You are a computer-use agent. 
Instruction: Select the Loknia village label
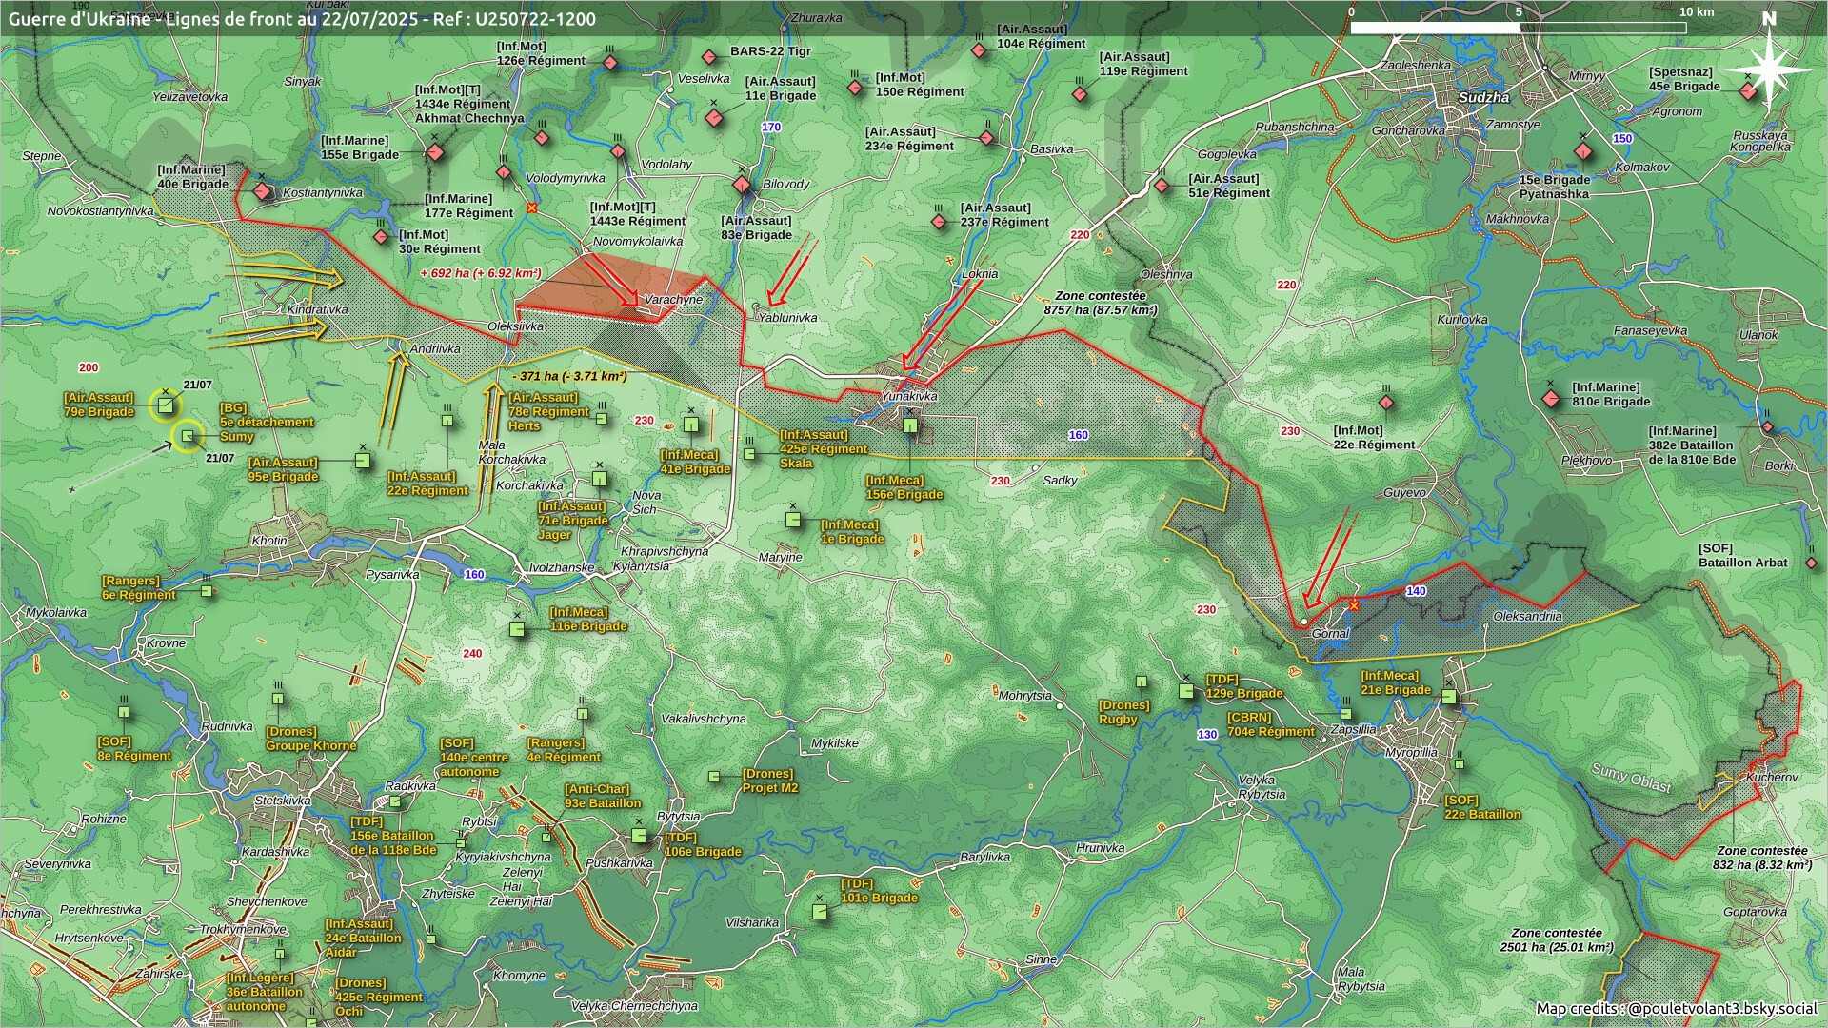980,274
